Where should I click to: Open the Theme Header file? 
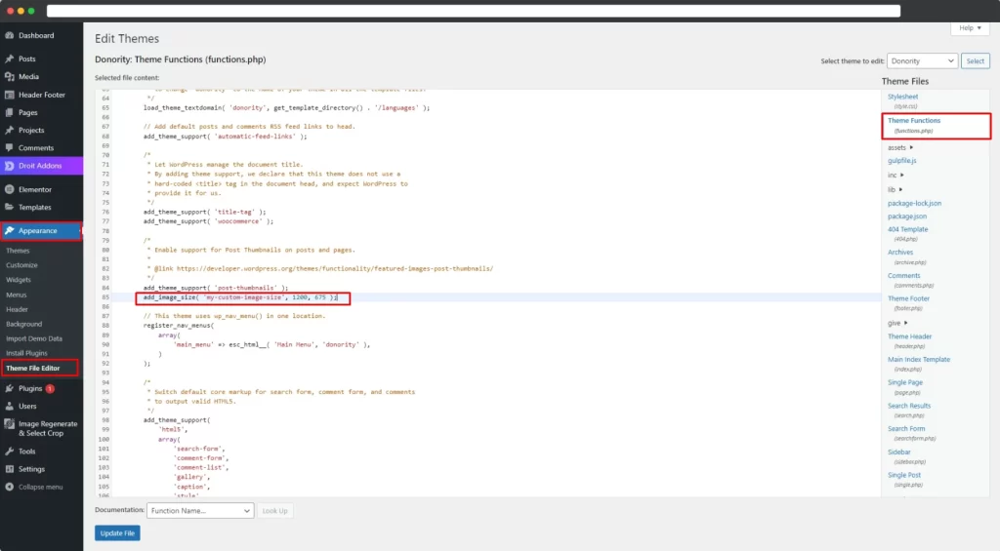pyautogui.click(x=909, y=336)
